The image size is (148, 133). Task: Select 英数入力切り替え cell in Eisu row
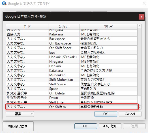(108, 52)
